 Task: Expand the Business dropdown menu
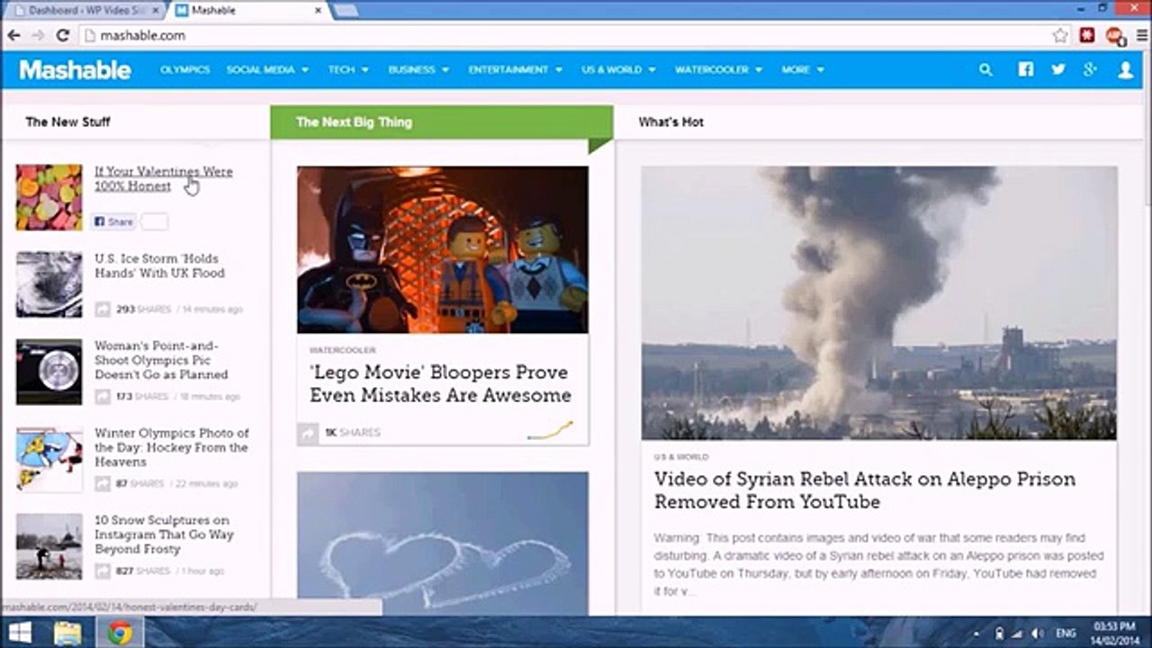pos(418,69)
